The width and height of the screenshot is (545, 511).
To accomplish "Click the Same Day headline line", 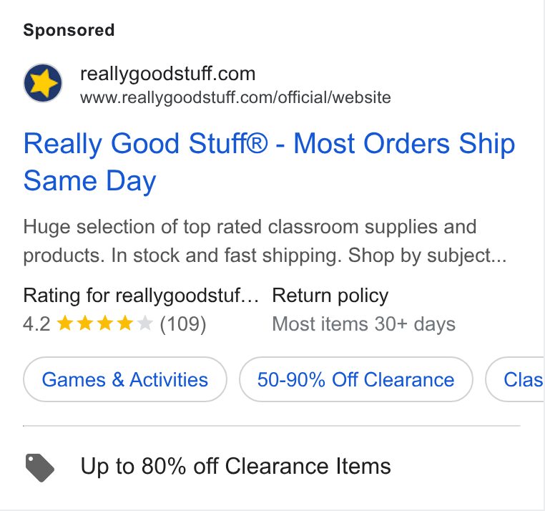I will (89, 181).
